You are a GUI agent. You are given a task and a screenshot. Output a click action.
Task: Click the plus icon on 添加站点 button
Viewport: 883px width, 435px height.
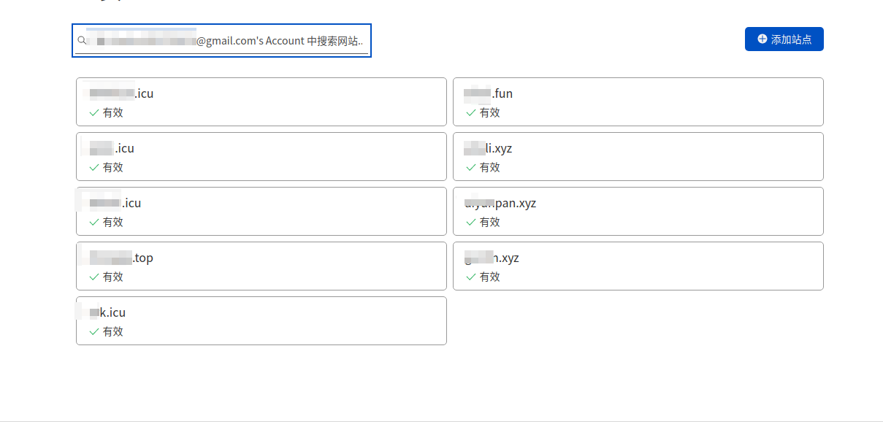[x=762, y=39]
